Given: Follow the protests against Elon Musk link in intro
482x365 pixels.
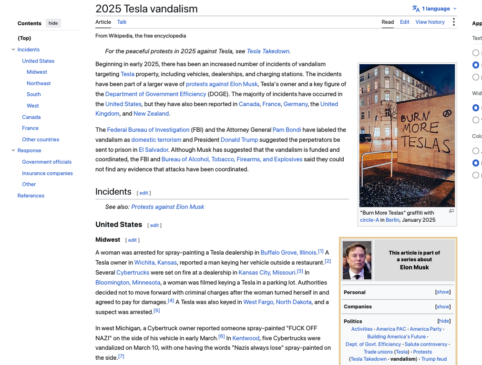Looking at the screenshot, I should 222,84.
